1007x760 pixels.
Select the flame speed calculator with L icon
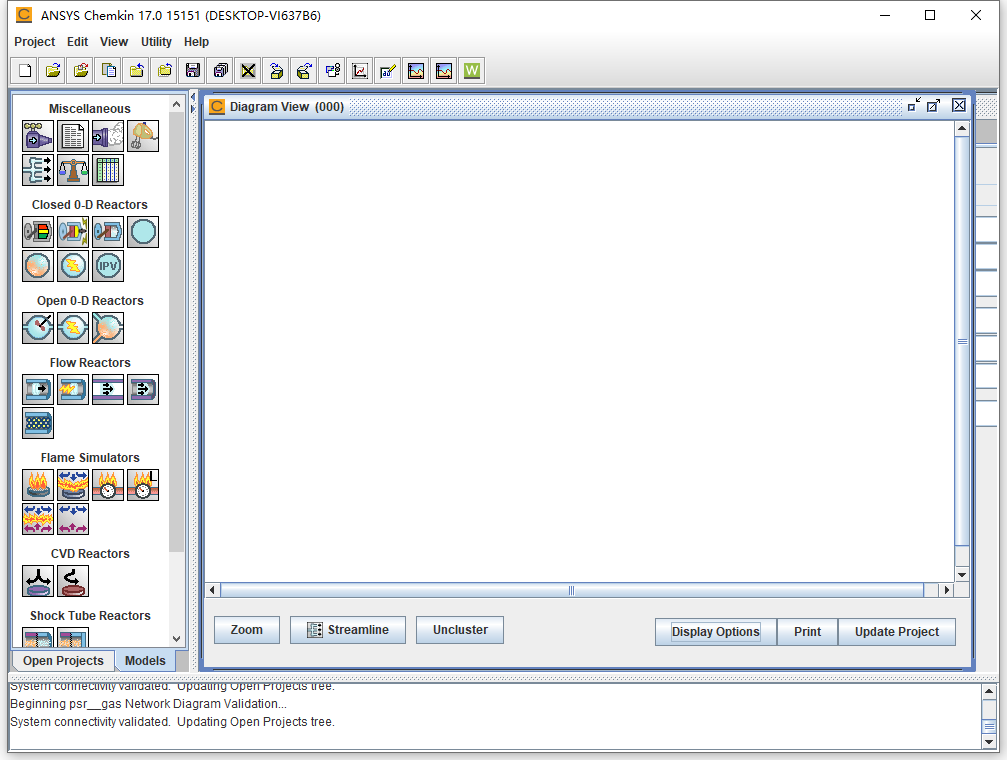(x=143, y=485)
